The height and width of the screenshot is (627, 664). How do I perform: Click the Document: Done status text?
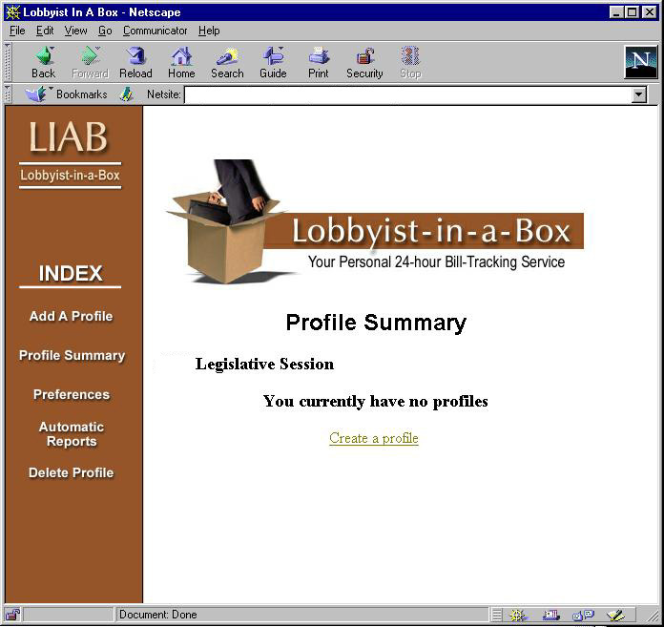click(158, 615)
